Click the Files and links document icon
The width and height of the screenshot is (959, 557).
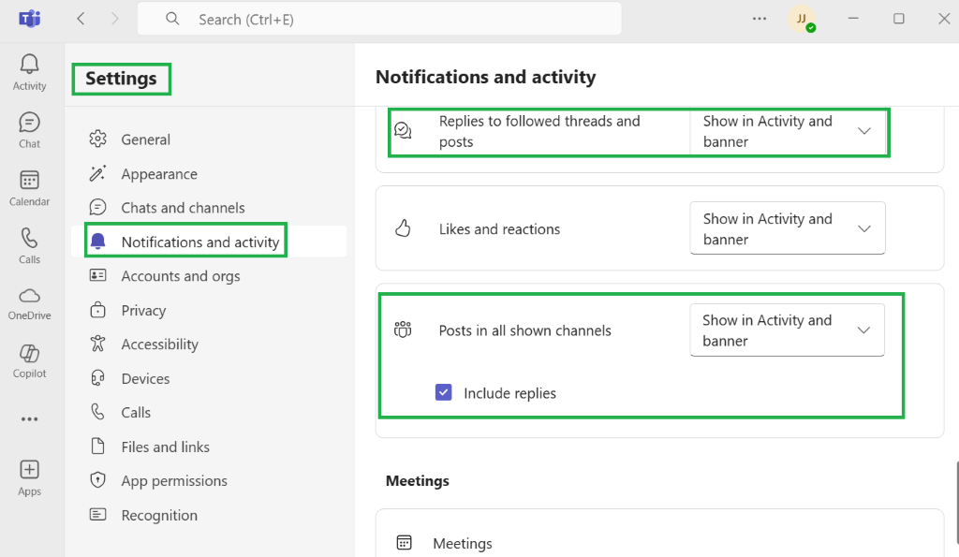pyautogui.click(x=97, y=447)
